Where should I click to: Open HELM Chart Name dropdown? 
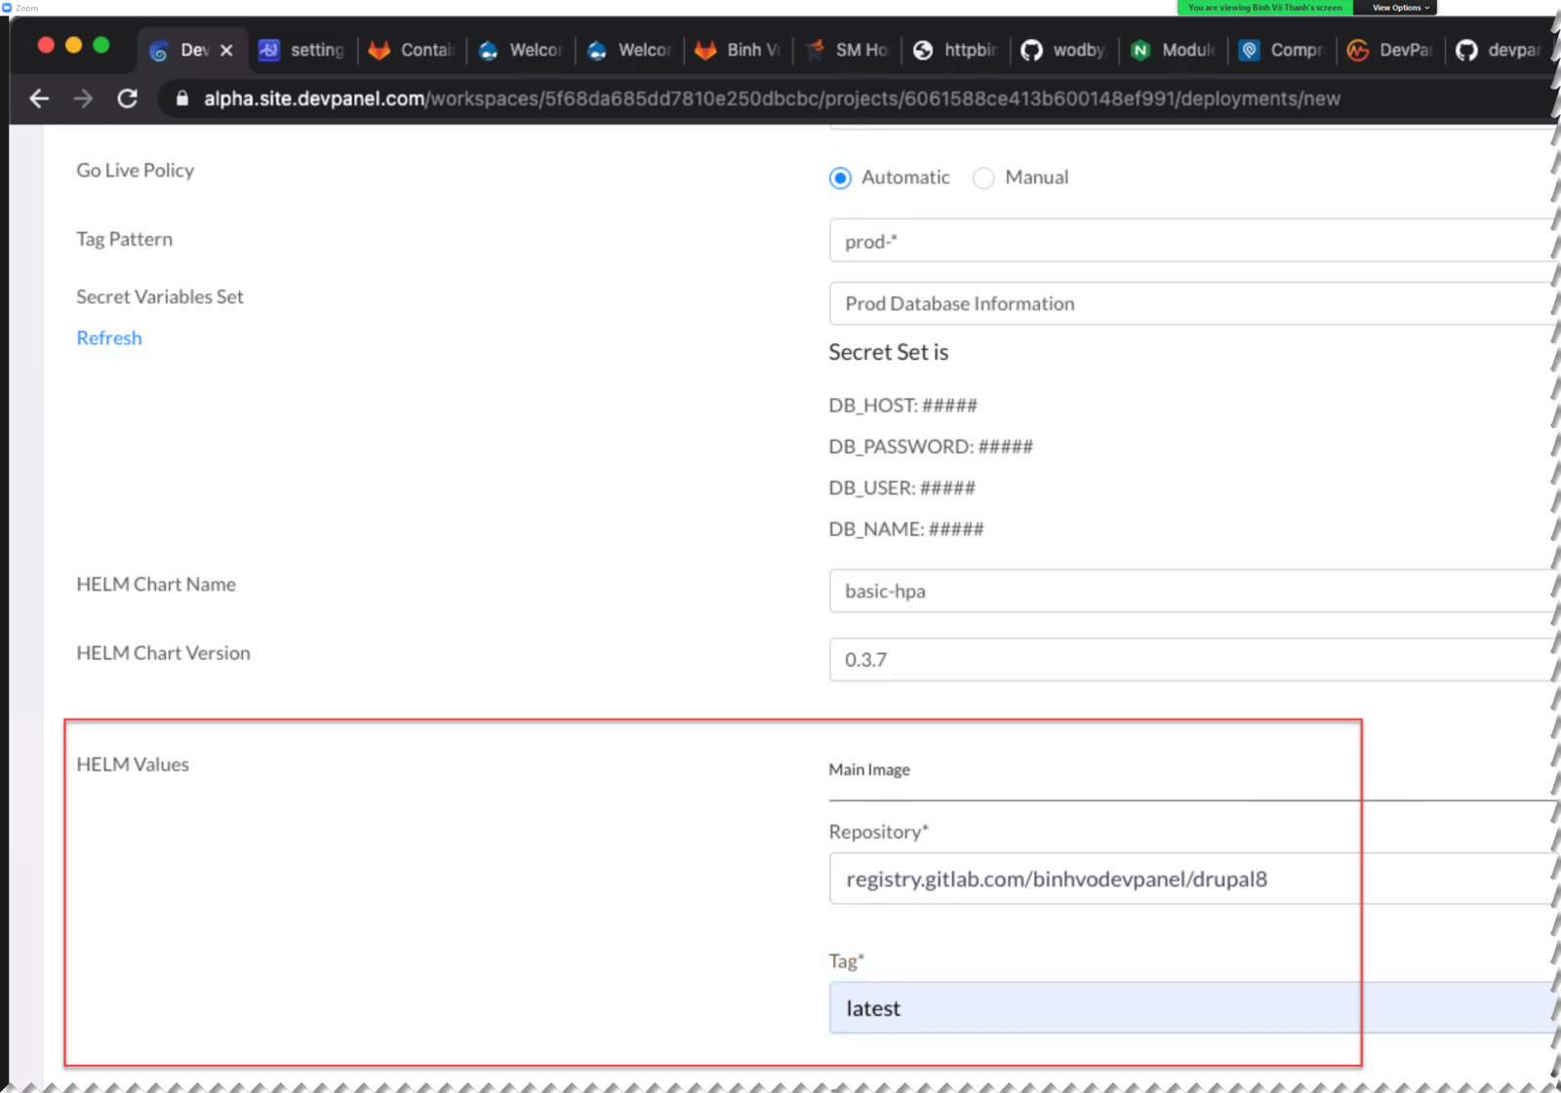[1190, 592]
